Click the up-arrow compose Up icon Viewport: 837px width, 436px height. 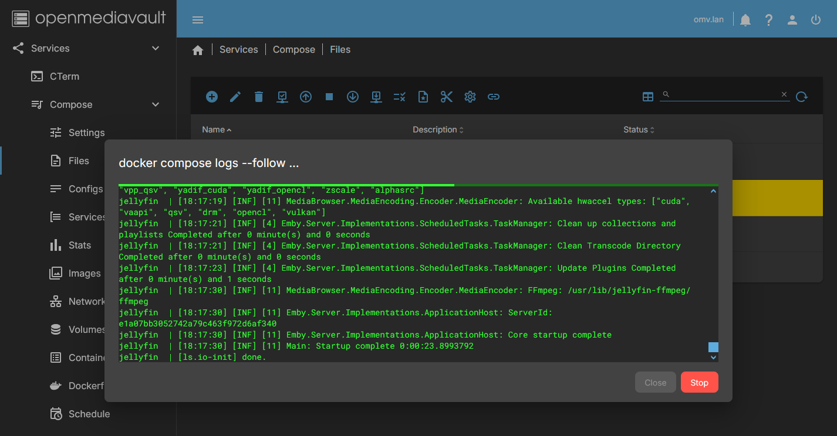(306, 97)
